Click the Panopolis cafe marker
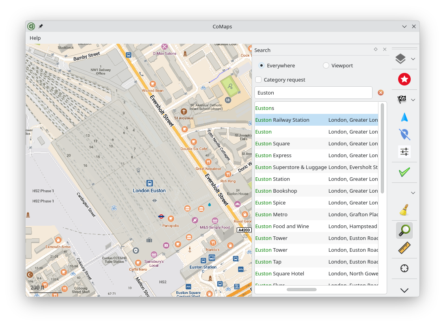 (171, 219)
